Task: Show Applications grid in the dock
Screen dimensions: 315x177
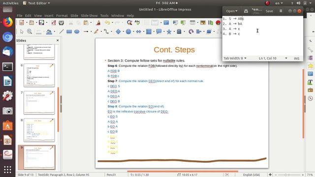Action: coord(7,170)
